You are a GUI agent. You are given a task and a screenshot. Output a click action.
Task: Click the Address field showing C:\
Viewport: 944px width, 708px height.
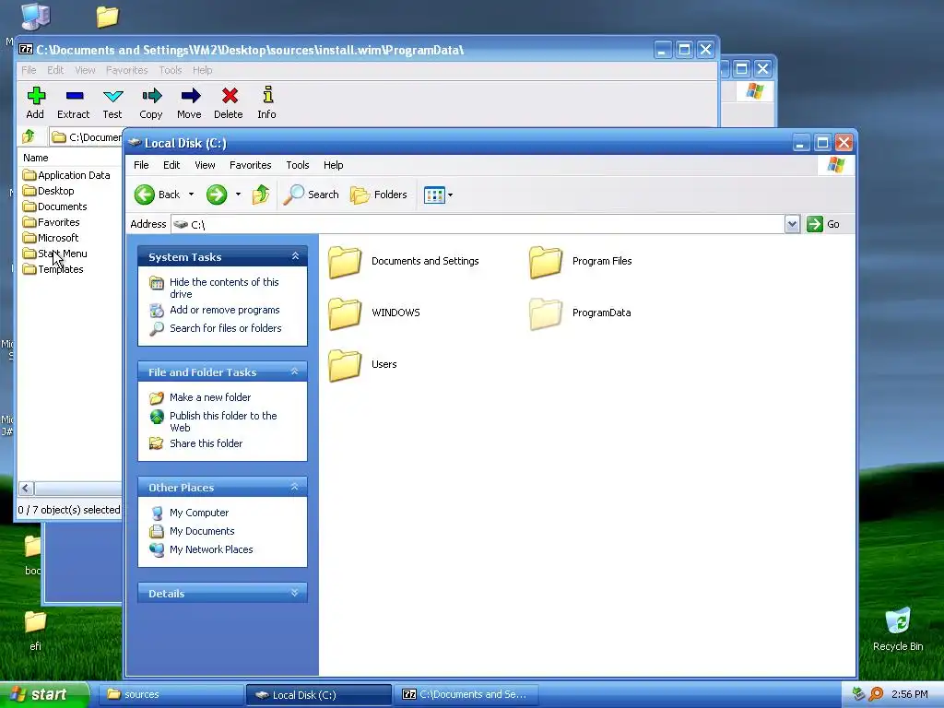478,225
